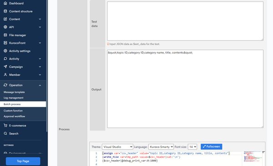Screen dimensions: 273x166
Task: Select Batch process menu item
Action: pos(23,104)
